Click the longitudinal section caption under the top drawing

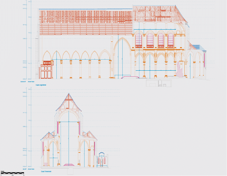41,85
